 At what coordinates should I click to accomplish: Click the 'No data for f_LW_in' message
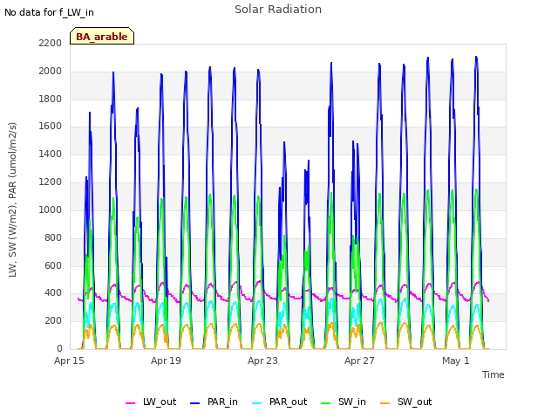pos(49,12)
